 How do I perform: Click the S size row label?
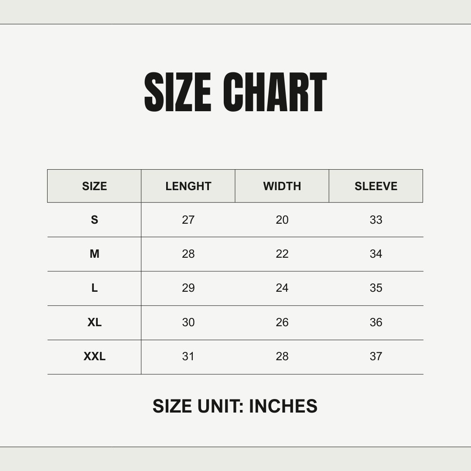click(94, 220)
